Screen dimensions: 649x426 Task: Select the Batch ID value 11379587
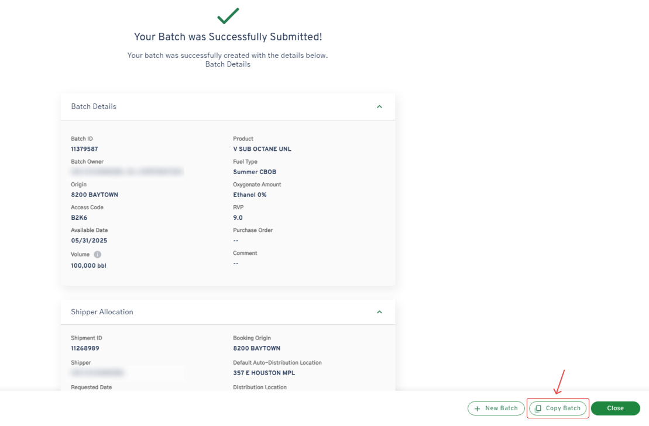click(84, 149)
